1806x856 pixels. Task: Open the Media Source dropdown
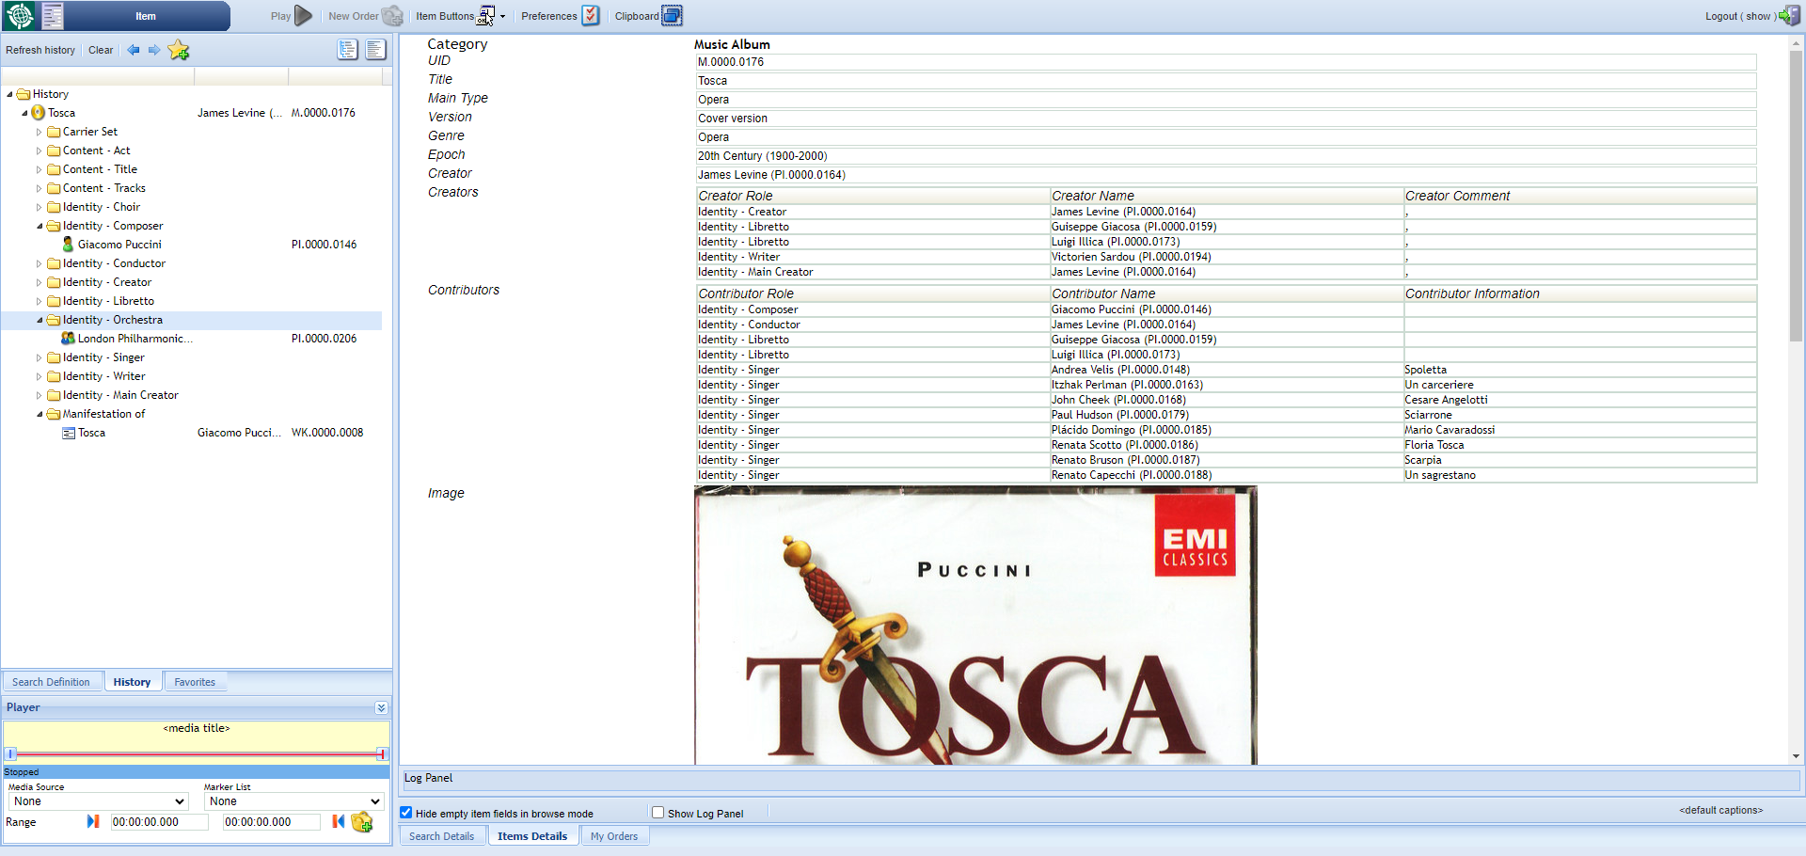[99, 801]
